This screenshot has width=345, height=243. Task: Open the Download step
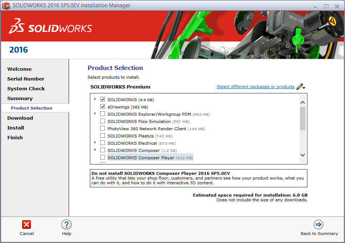(x=20, y=118)
